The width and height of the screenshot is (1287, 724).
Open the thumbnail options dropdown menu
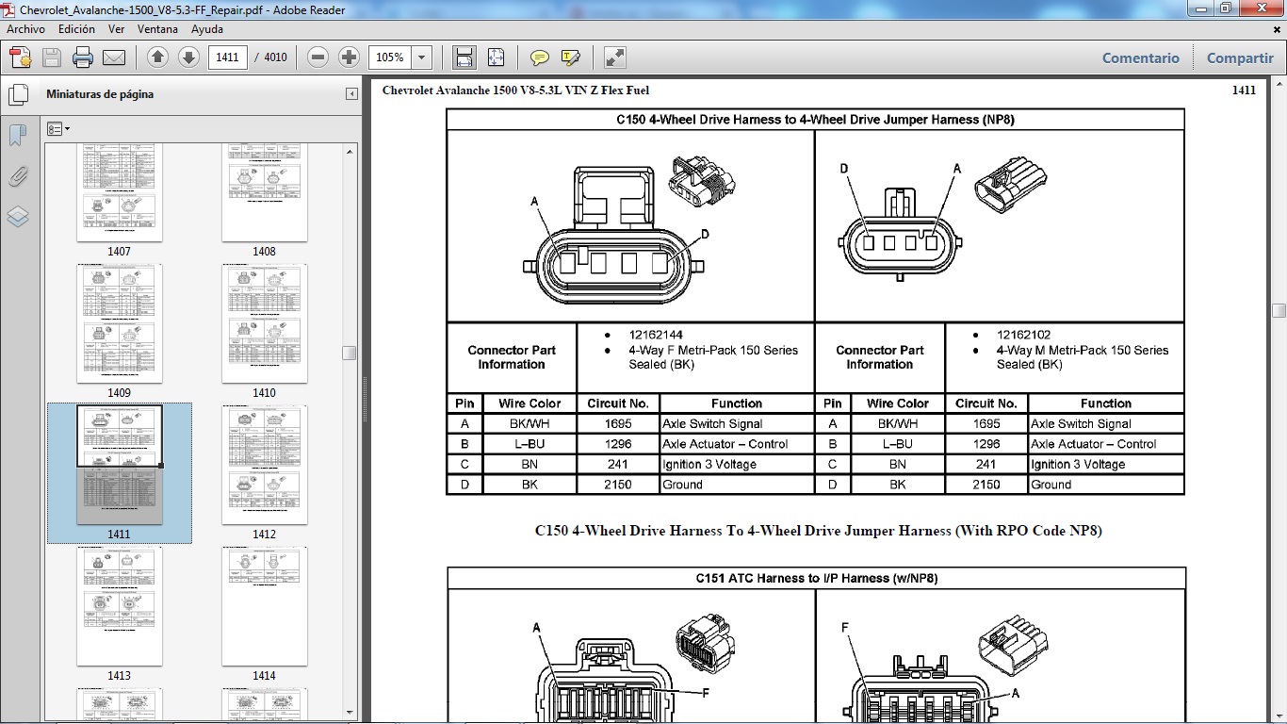[x=58, y=129]
